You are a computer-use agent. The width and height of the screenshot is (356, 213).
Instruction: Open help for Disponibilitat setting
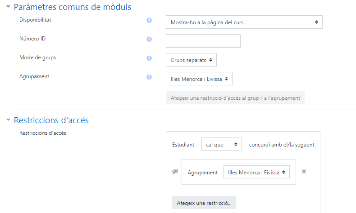149,20
